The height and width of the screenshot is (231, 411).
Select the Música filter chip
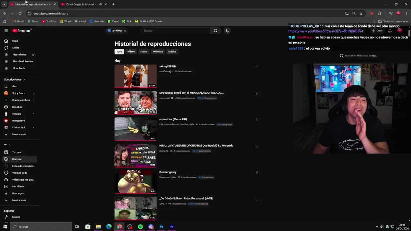pyautogui.click(x=172, y=52)
